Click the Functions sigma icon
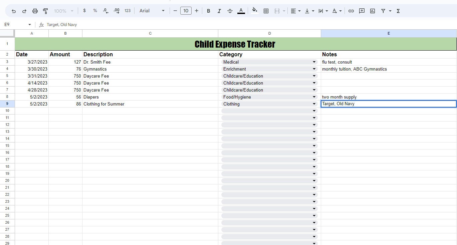 point(398,11)
